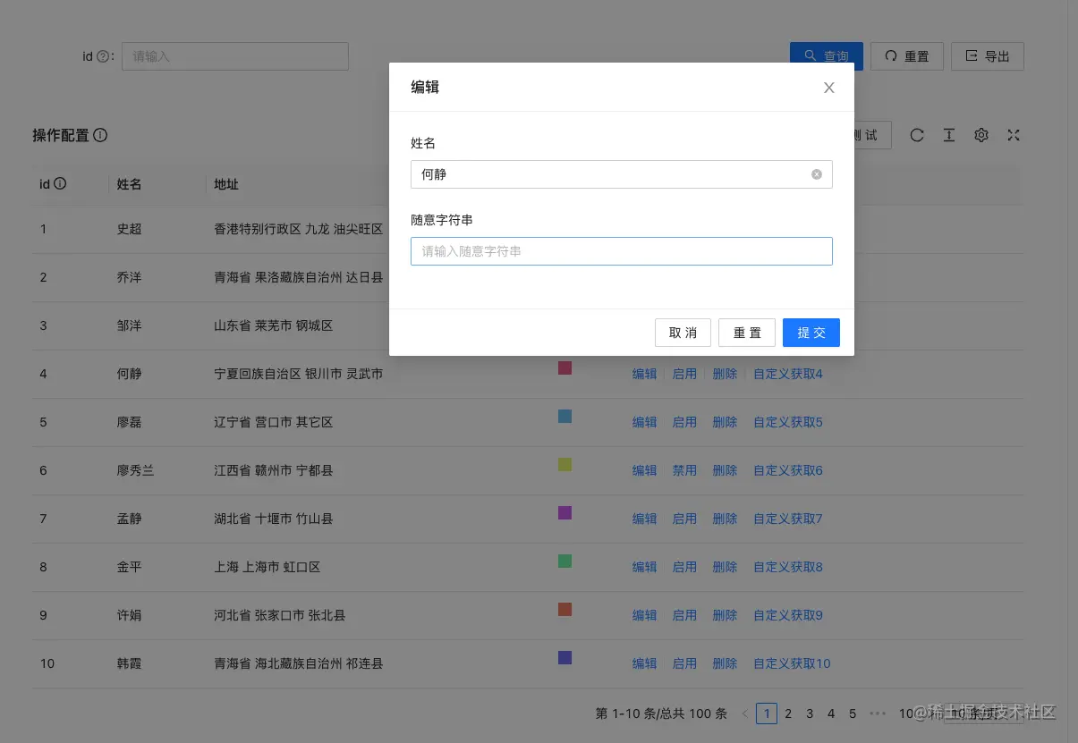Viewport: 1078px width, 743px height.
Task: Go to pagination page 3
Action: (x=810, y=713)
